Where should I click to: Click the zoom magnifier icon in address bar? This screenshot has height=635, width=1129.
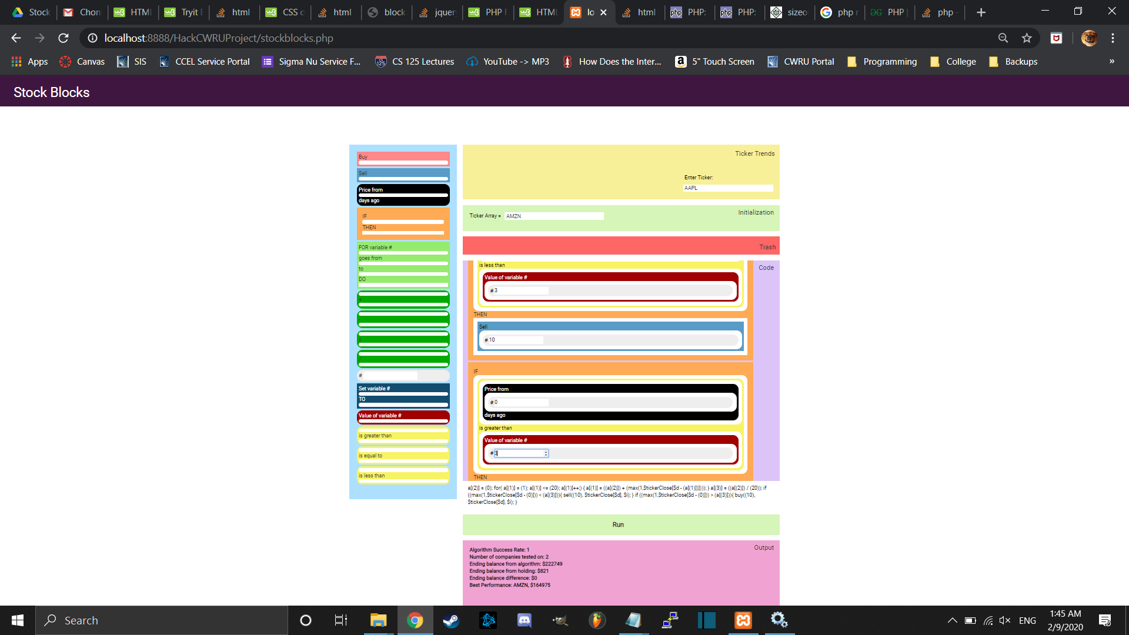[1003, 38]
